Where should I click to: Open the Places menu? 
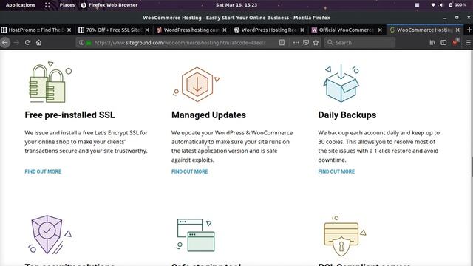67,5
